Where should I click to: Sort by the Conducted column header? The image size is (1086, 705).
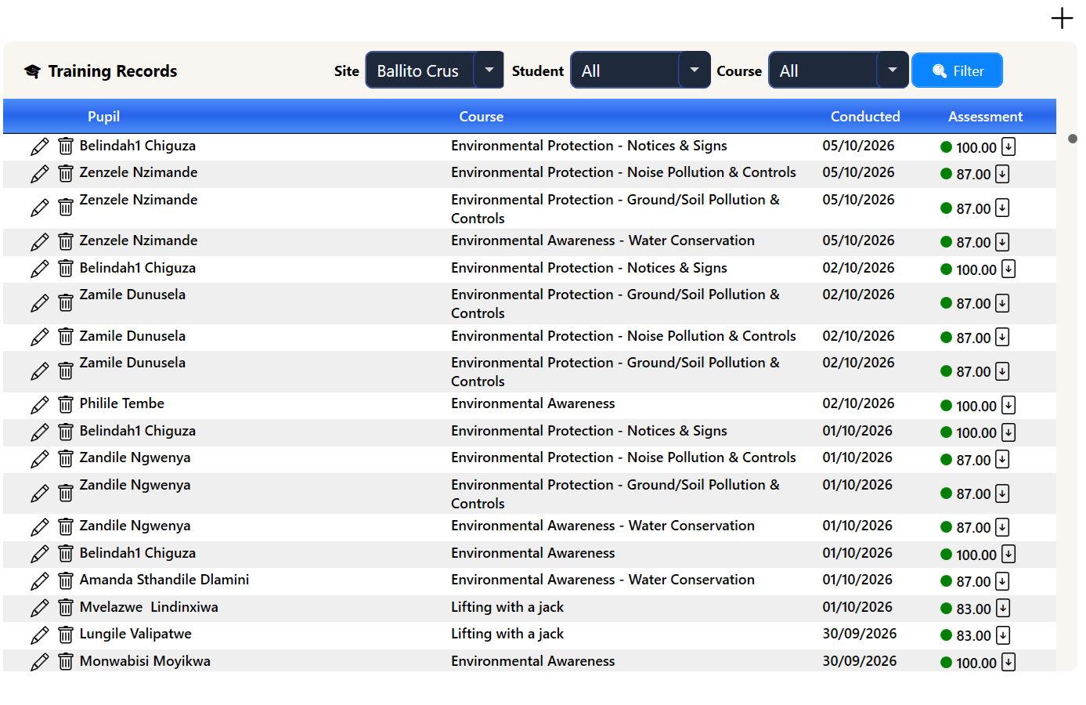(865, 117)
